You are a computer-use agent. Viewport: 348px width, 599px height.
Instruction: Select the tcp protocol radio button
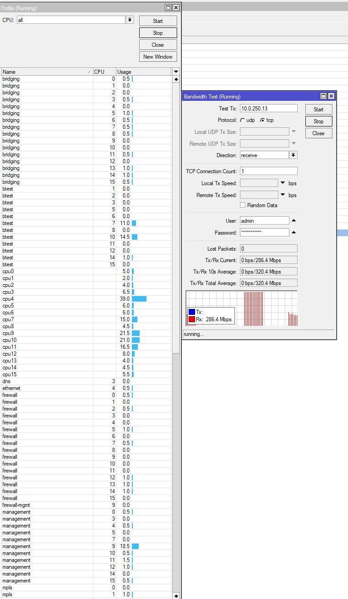tap(262, 120)
